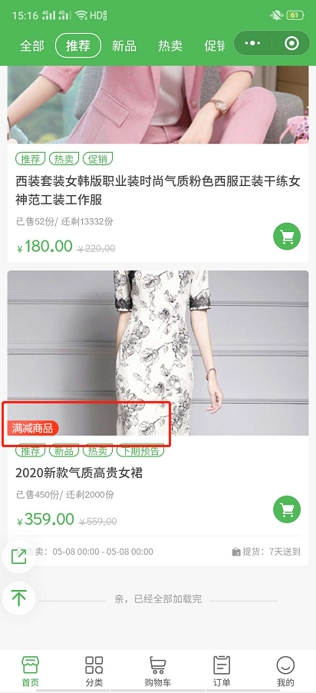The height and width of the screenshot is (693, 316).
Task: Tap the back-to-top arrow button
Action: pyautogui.click(x=18, y=598)
